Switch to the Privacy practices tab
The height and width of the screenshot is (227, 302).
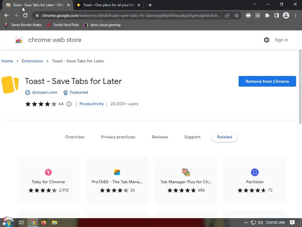[x=118, y=137]
